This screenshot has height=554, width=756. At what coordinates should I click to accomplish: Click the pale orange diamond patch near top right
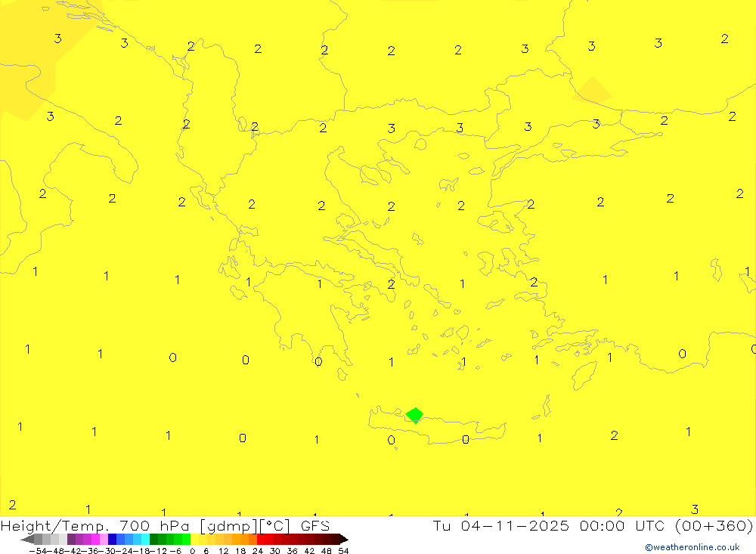click(592, 90)
